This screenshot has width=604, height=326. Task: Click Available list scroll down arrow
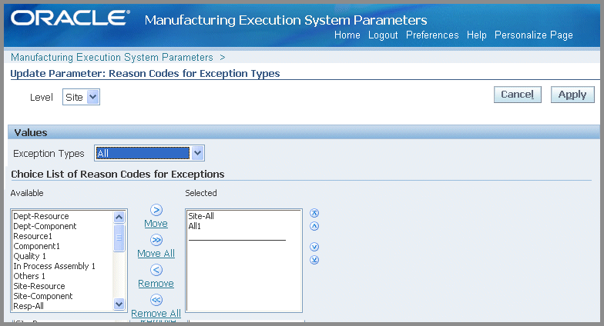point(119,304)
